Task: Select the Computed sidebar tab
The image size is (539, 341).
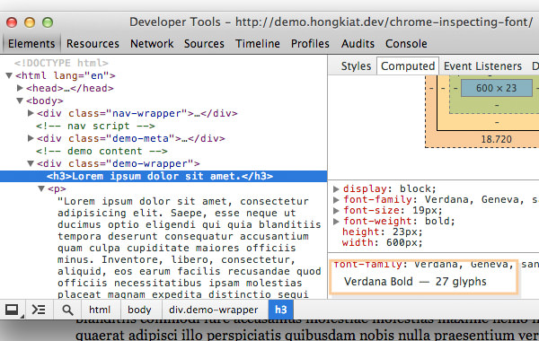Action: 408,66
